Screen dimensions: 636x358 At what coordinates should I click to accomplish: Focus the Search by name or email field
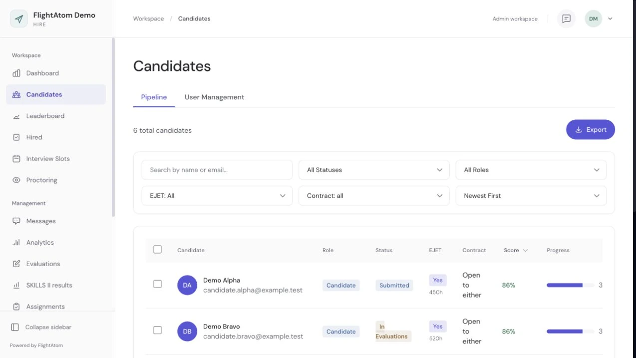pyautogui.click(x=217, y=170)
